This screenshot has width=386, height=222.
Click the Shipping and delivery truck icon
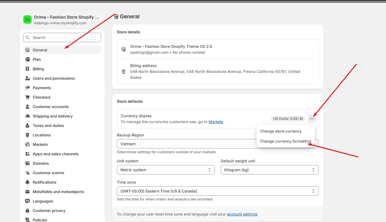[x=27, y=116]
